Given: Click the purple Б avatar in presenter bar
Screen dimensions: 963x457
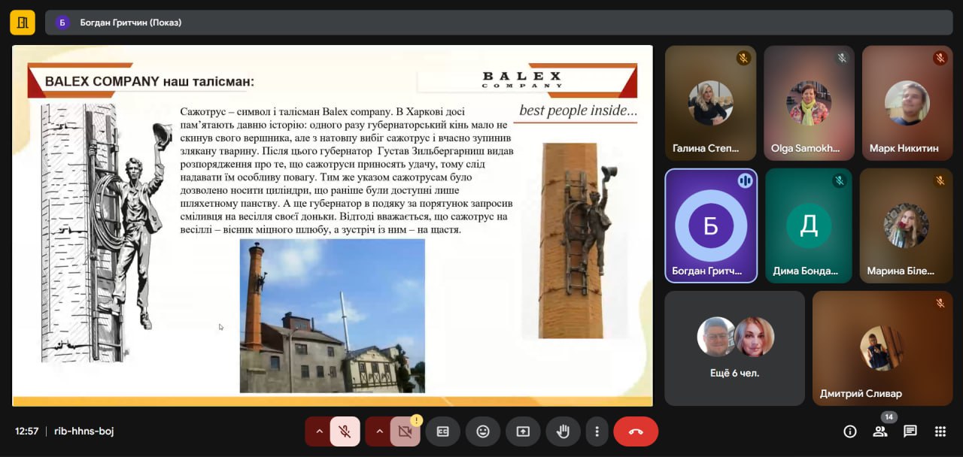Looking at the screenshot, I should click(x=62, y=23).
